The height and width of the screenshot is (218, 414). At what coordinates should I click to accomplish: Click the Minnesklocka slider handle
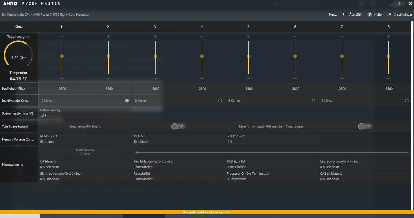pyautogui.click(x=137, y=152)
